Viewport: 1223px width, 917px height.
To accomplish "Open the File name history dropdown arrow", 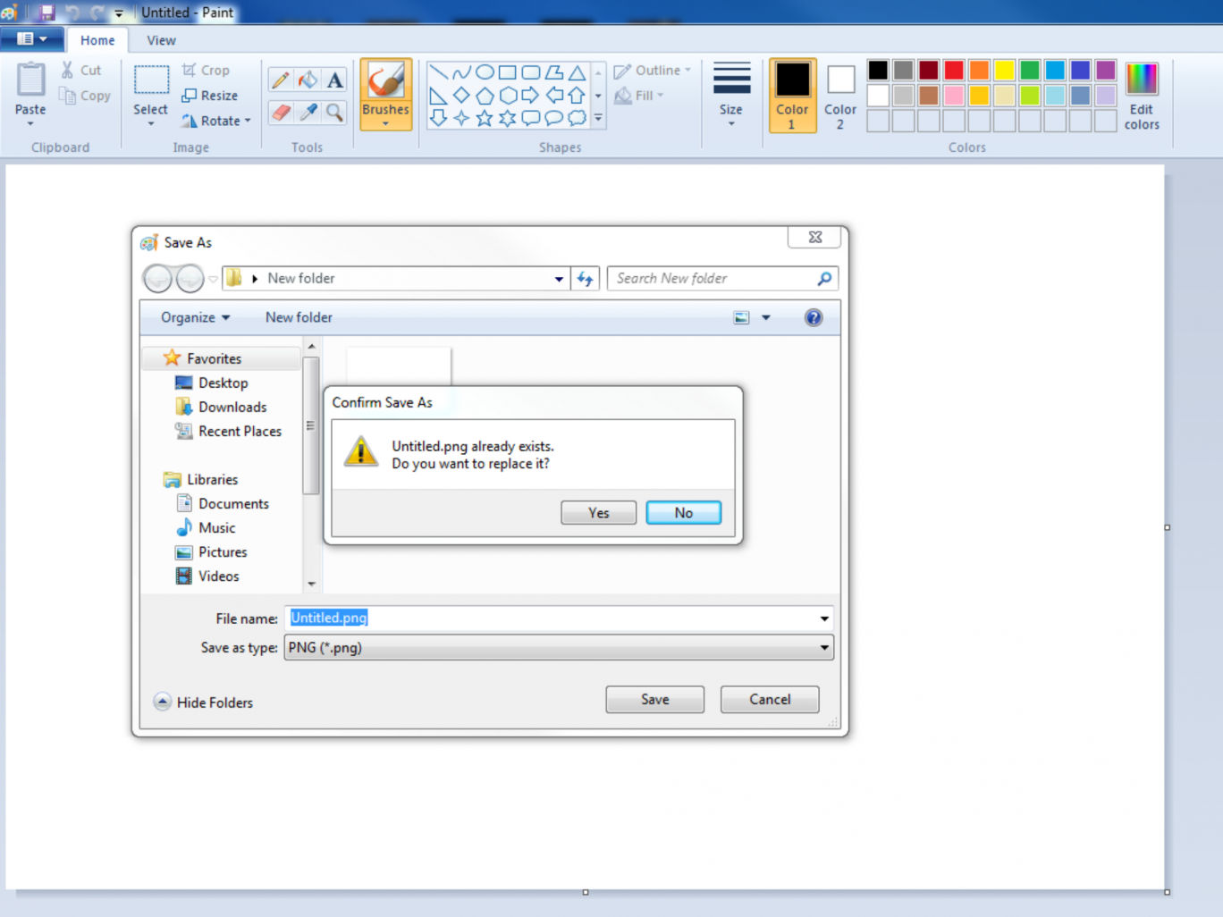I will tap(823, 618).
